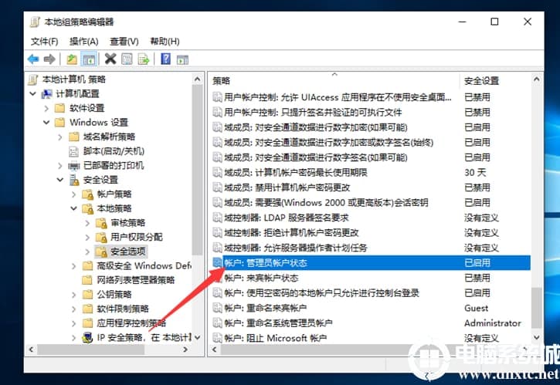Click the policy icon beside 域控制器: LDAP 服务器签名要求
The height and width of the screenshot is (385, 560).
[x=217, y=218]
